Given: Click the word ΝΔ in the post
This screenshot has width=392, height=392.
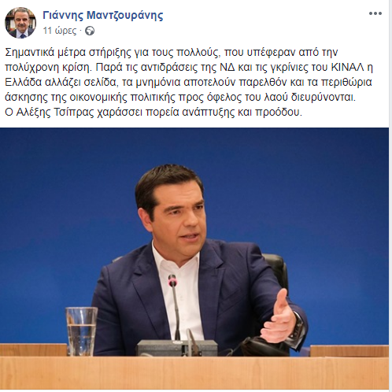Looking at the screenshot, I should [x=227, y=68].
